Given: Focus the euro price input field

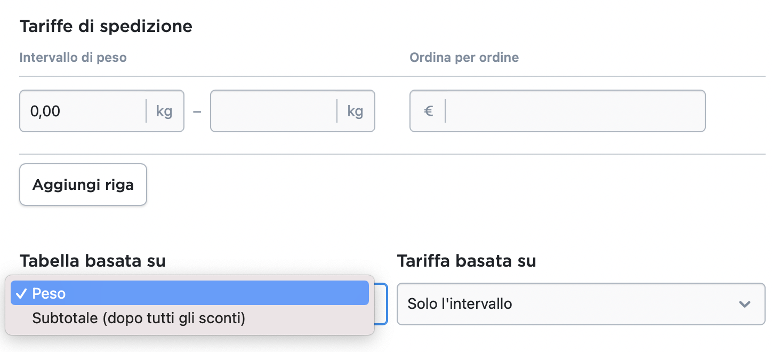Looking at the screenshot, I should [573, 111].
